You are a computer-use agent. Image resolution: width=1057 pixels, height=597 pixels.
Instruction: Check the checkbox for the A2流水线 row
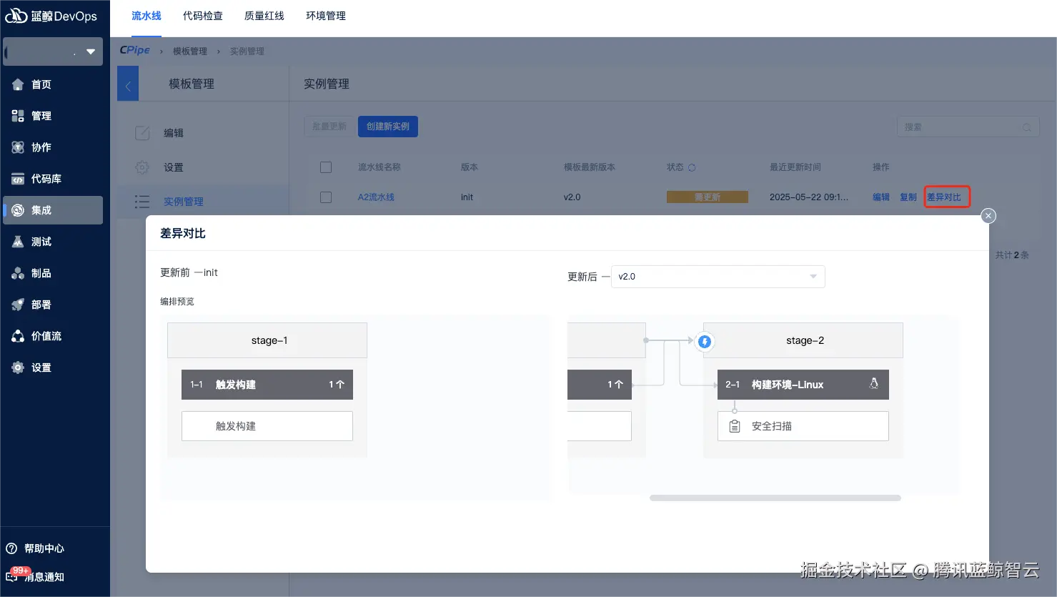325,197
